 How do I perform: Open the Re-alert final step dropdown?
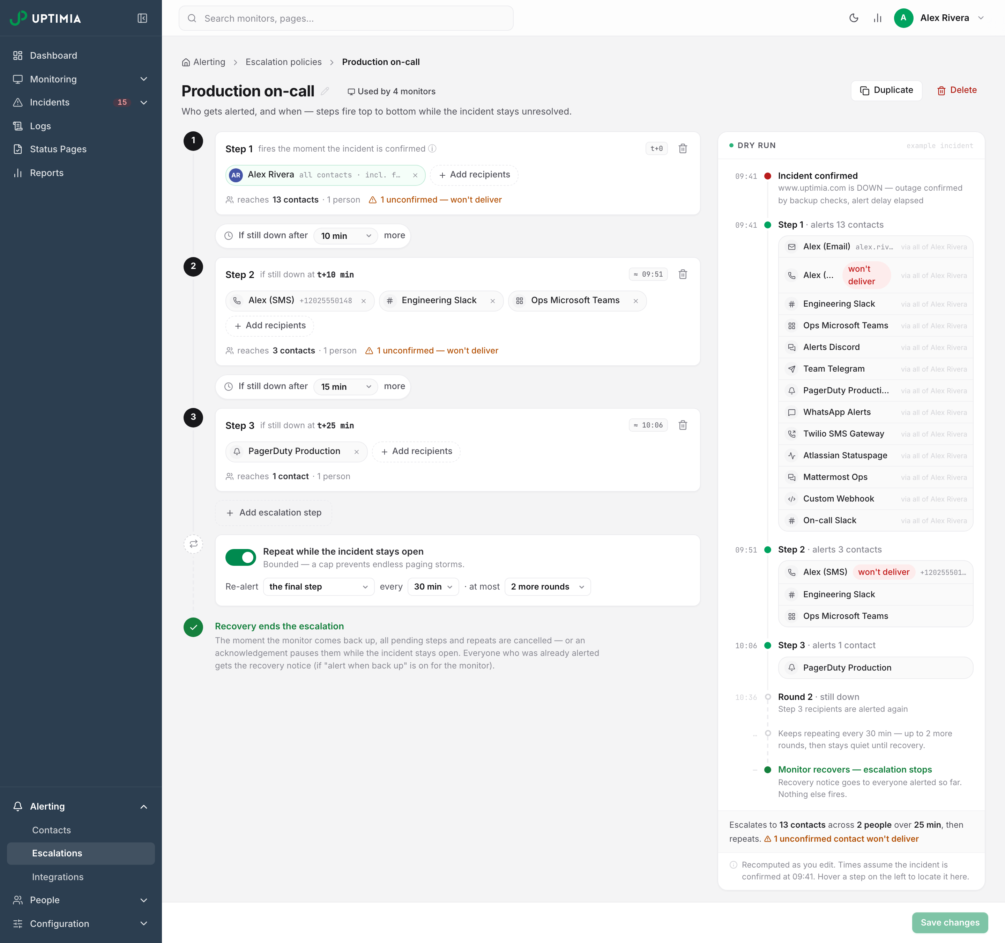tap(319, 587)
